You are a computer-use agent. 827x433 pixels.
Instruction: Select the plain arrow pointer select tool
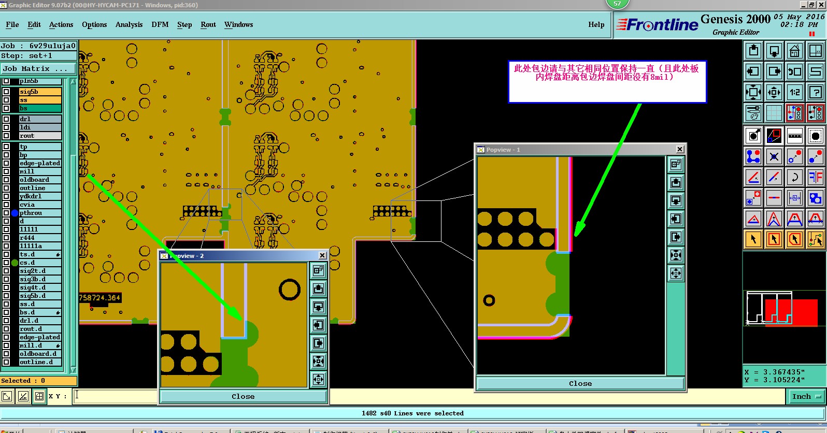[x=753, y=239]
